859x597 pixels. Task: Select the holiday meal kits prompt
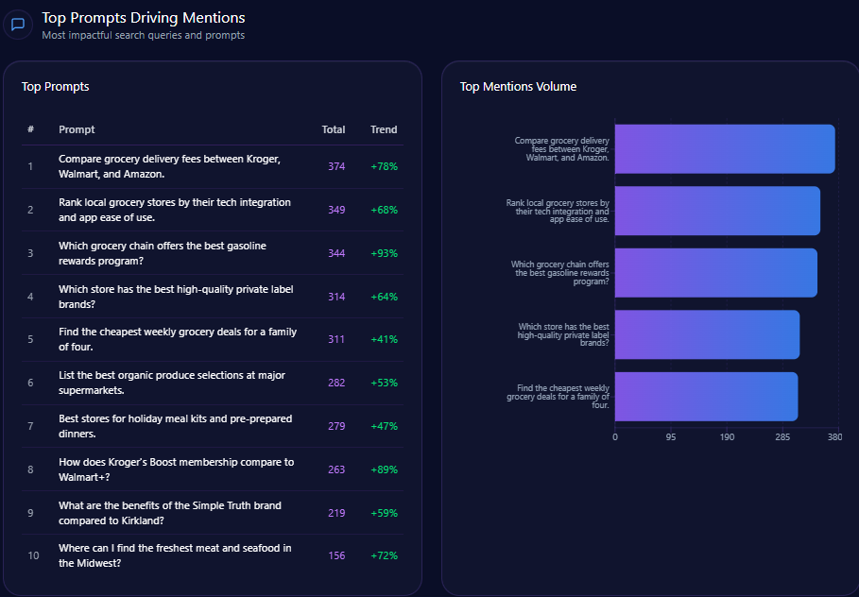click(x=176, y=426)
